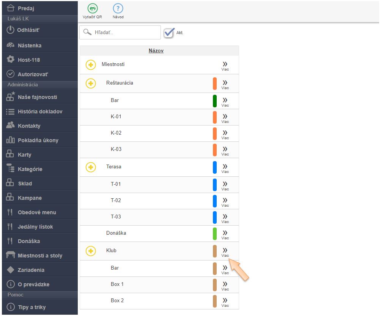Click the Klub yellow plus icon
Image resolution: width=392 pixels, height=317 pixels.
pyautogui.click(x=90, y=251)
